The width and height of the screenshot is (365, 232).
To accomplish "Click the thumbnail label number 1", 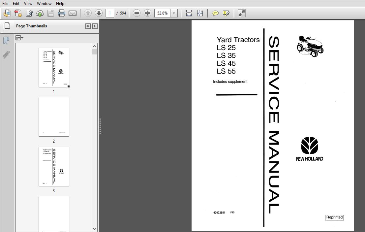I will coord(53,92).
